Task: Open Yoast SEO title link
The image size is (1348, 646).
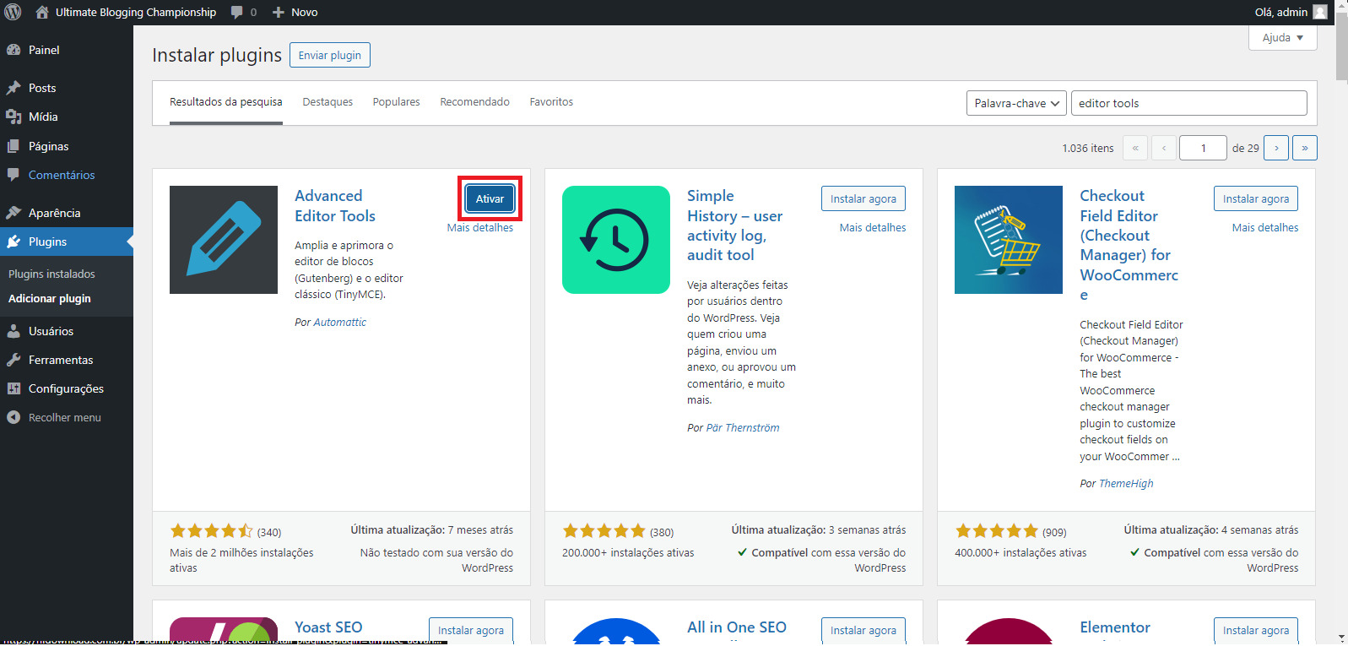Action: pos(328,627)
